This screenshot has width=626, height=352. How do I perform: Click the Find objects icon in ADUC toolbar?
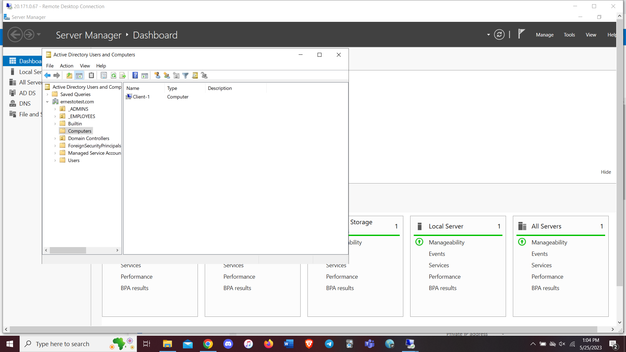(x=195, y=75)
